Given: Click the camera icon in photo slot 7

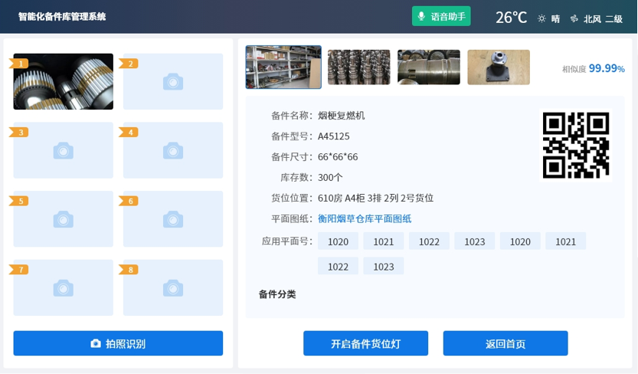Looking at the screenshot, I should (63, 288).
